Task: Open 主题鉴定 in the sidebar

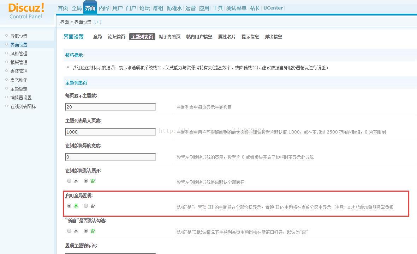Action: (x=19, y=89)
